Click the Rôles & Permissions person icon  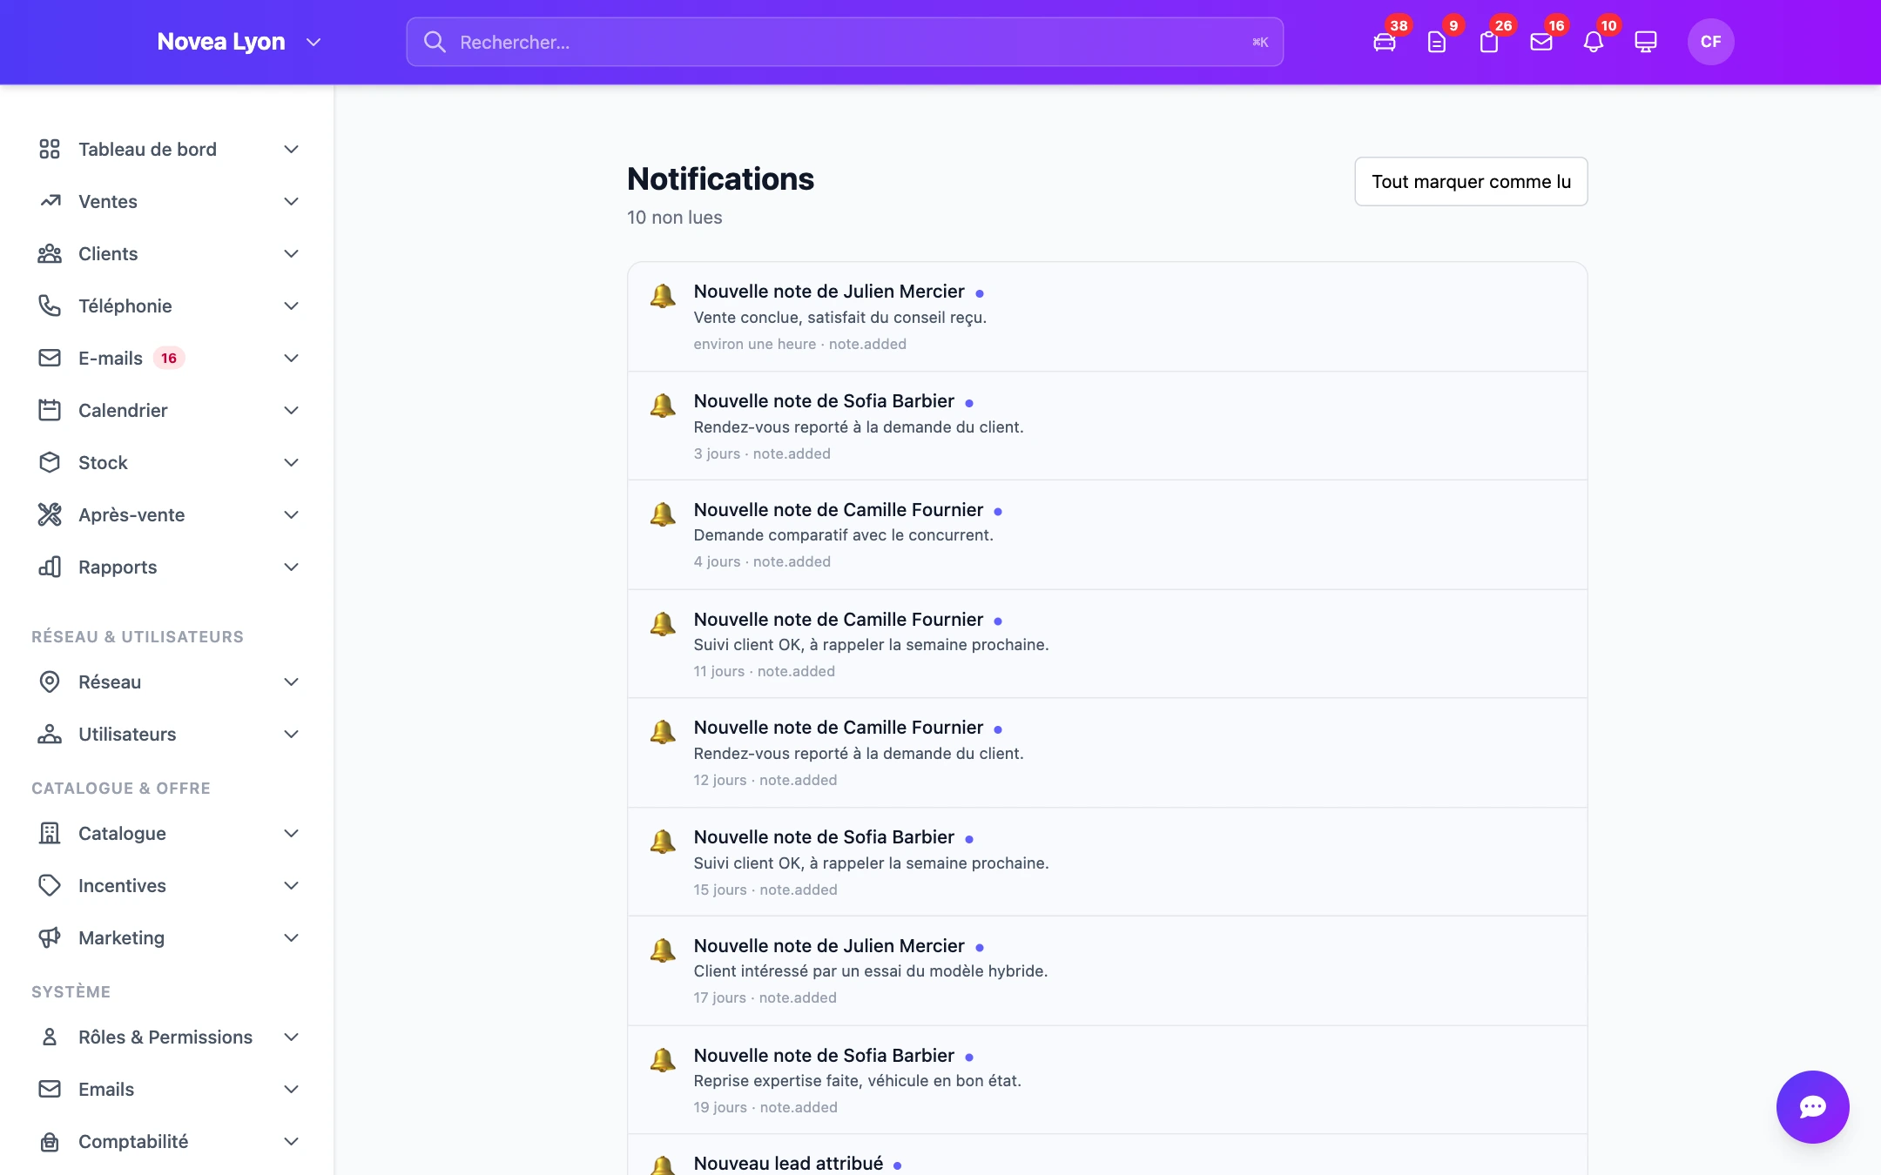point(50,1037)
